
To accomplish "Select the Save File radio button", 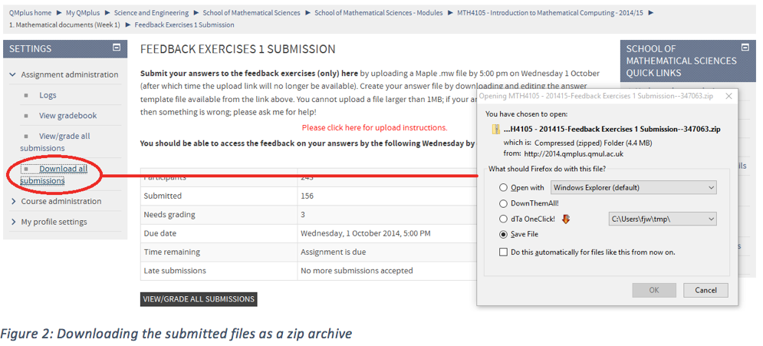I will click(x=503, y=235).
